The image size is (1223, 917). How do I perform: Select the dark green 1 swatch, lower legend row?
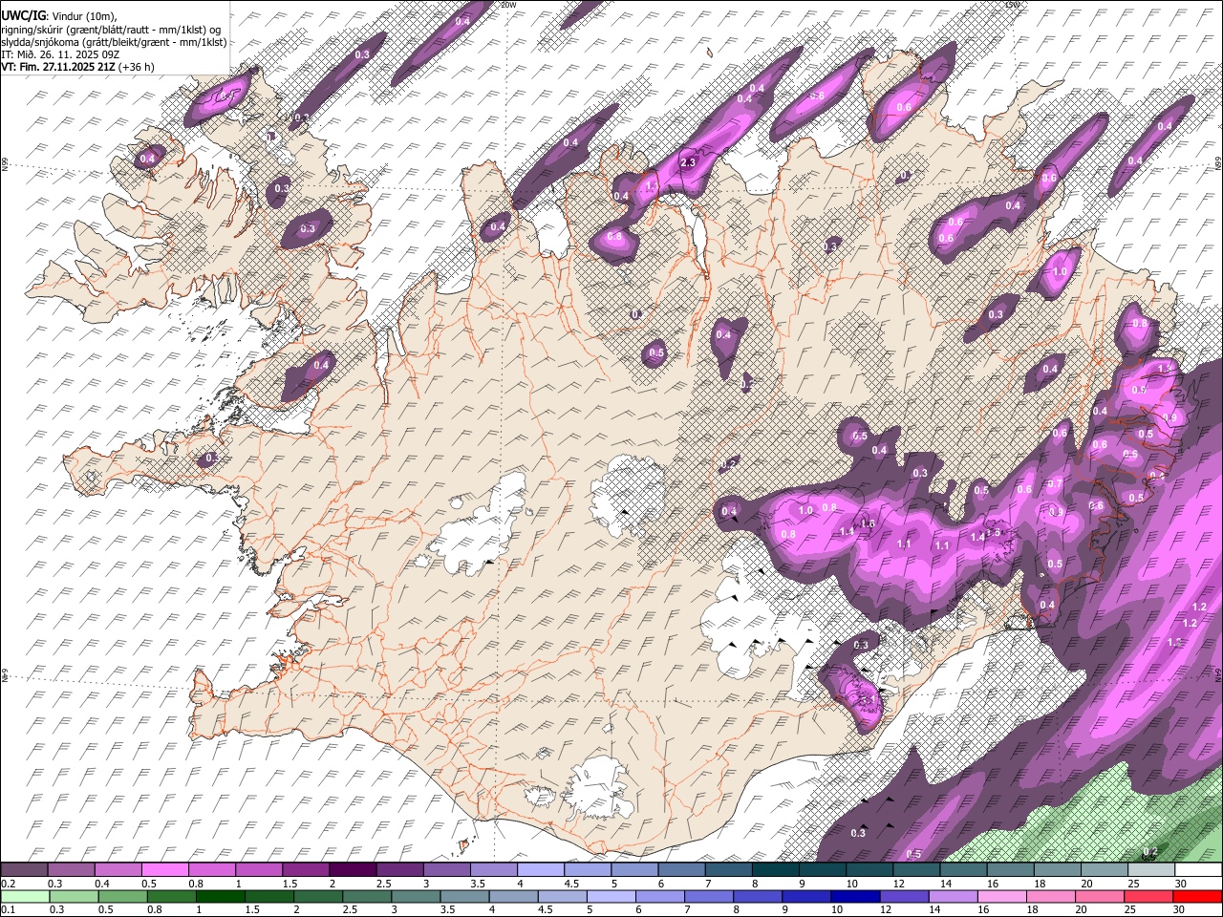click(221, 897)
